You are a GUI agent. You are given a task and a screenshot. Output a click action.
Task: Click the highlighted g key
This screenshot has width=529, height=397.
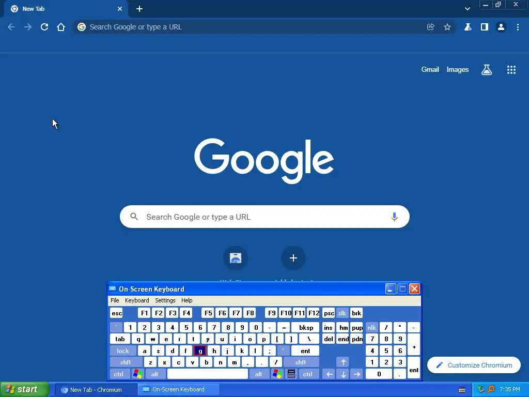pos(200,351)
